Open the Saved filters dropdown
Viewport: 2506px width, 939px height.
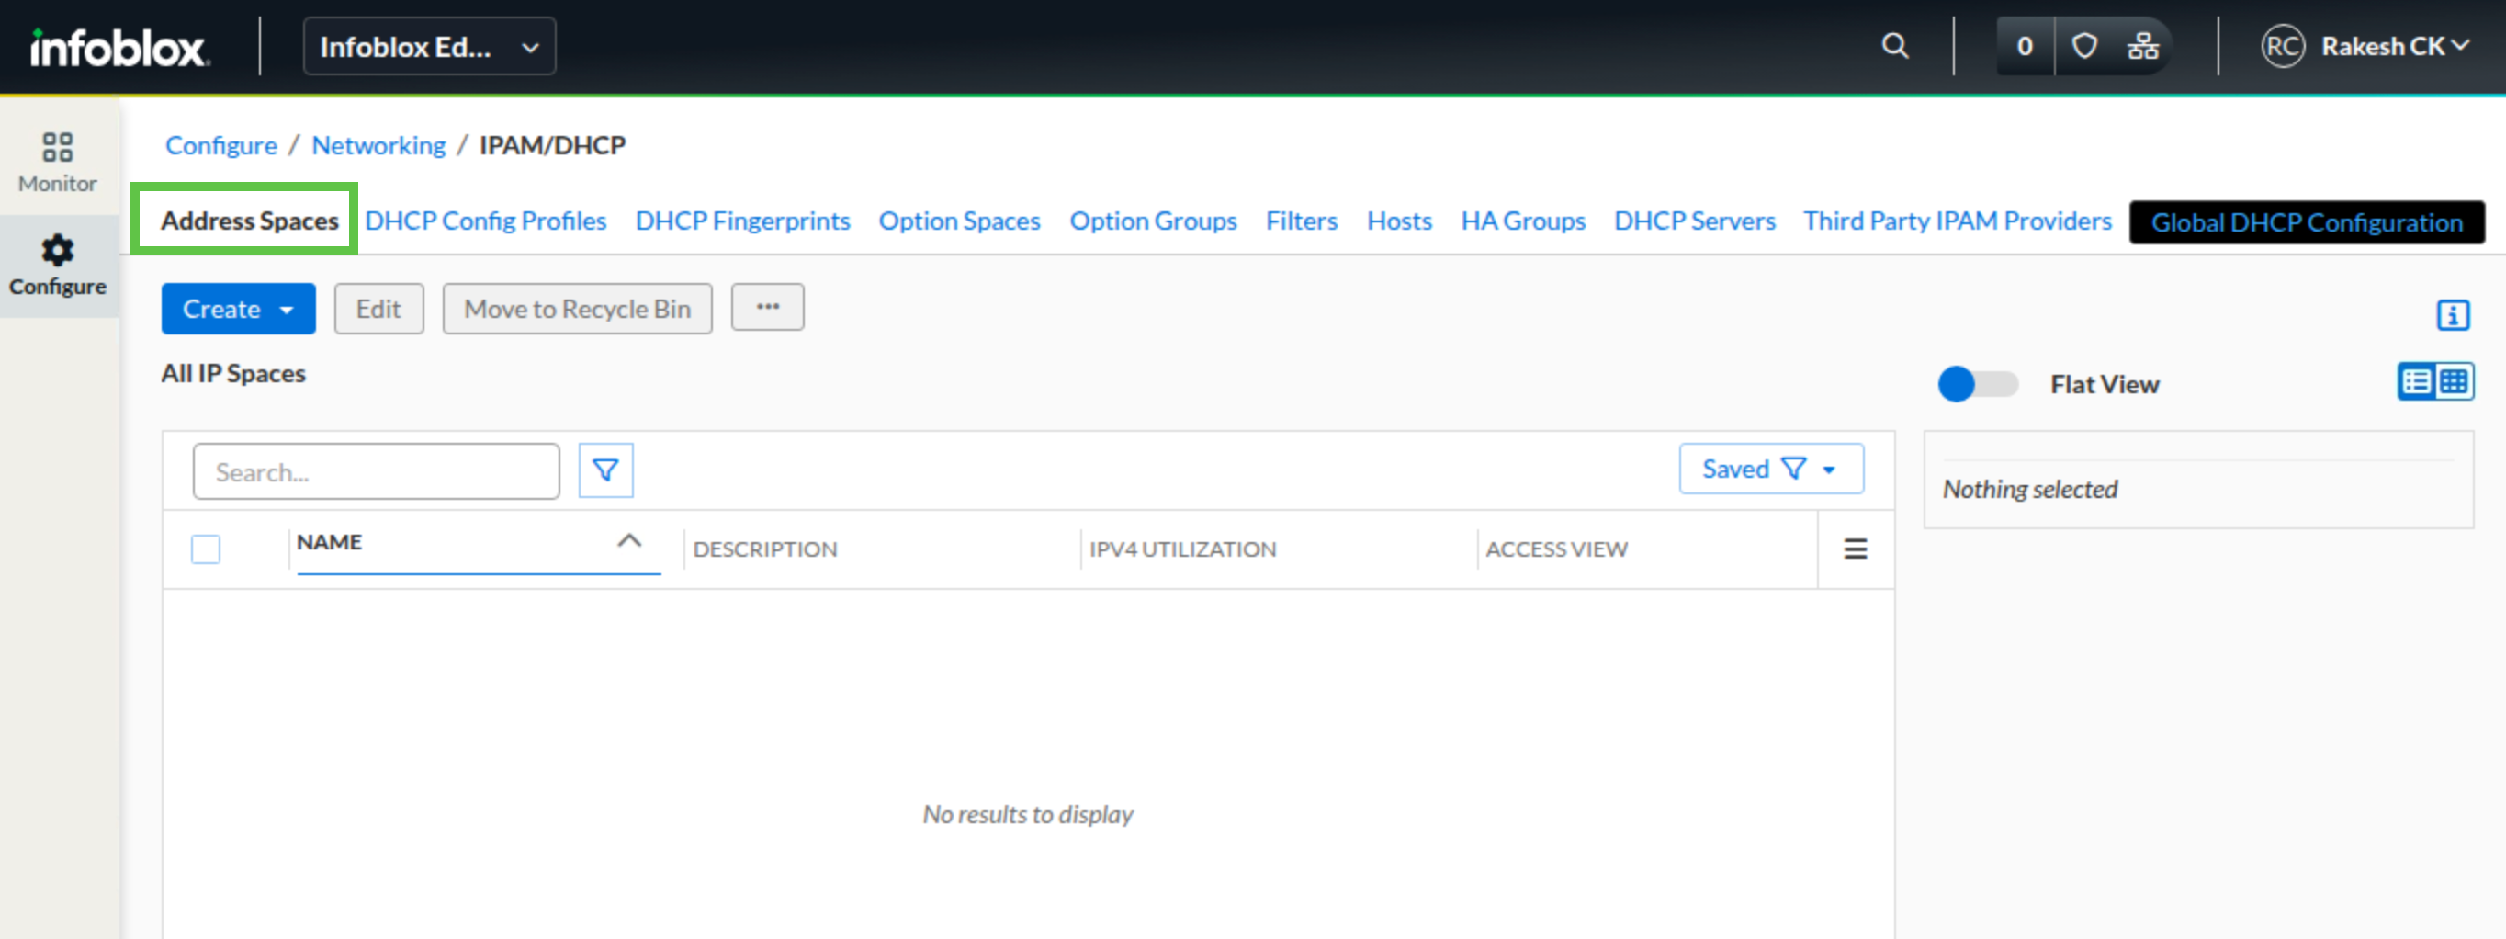point(1769,469)
